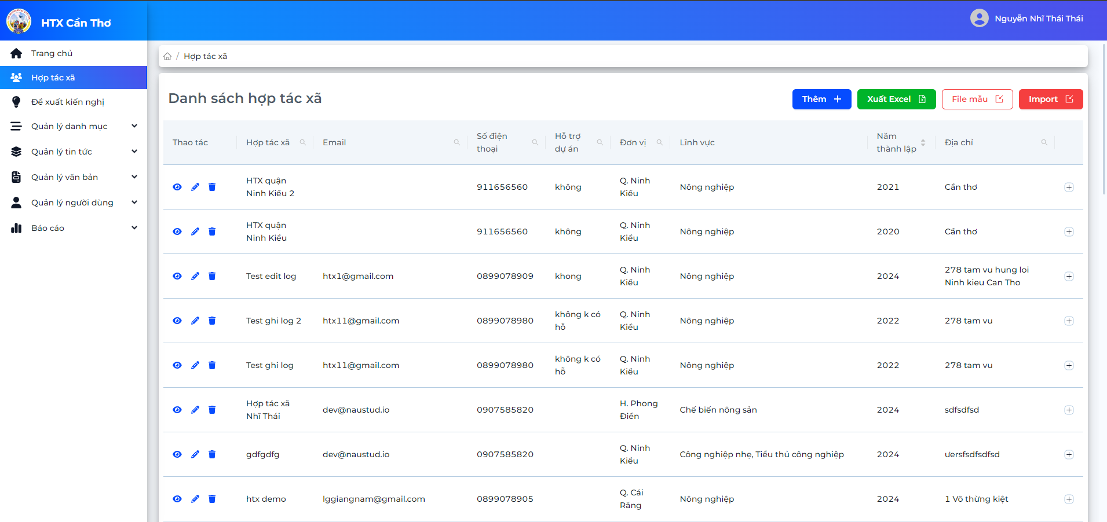Viewport: 1107px width, 522px height.
Task: Expand the row with address sdfsdfsd
Action: (x=1069, y=410)
